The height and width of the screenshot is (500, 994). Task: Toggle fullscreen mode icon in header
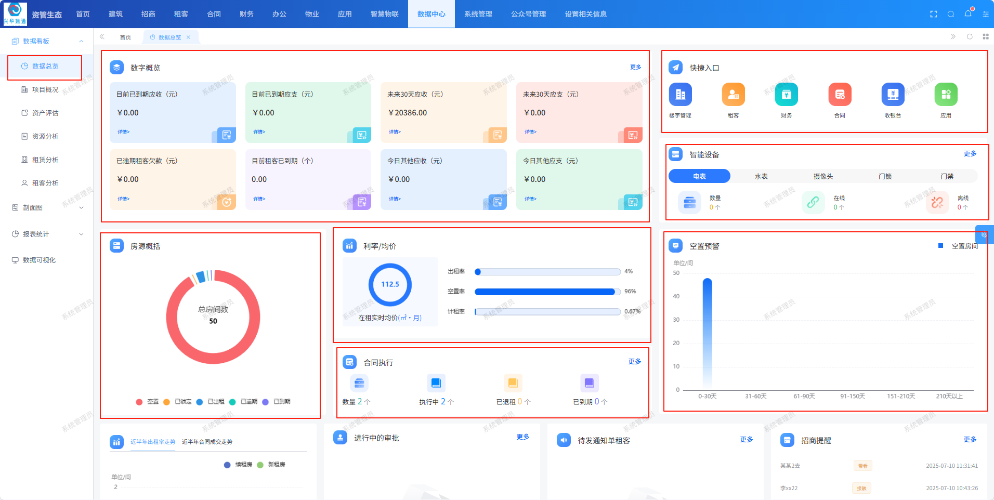(x=934, y=14)
